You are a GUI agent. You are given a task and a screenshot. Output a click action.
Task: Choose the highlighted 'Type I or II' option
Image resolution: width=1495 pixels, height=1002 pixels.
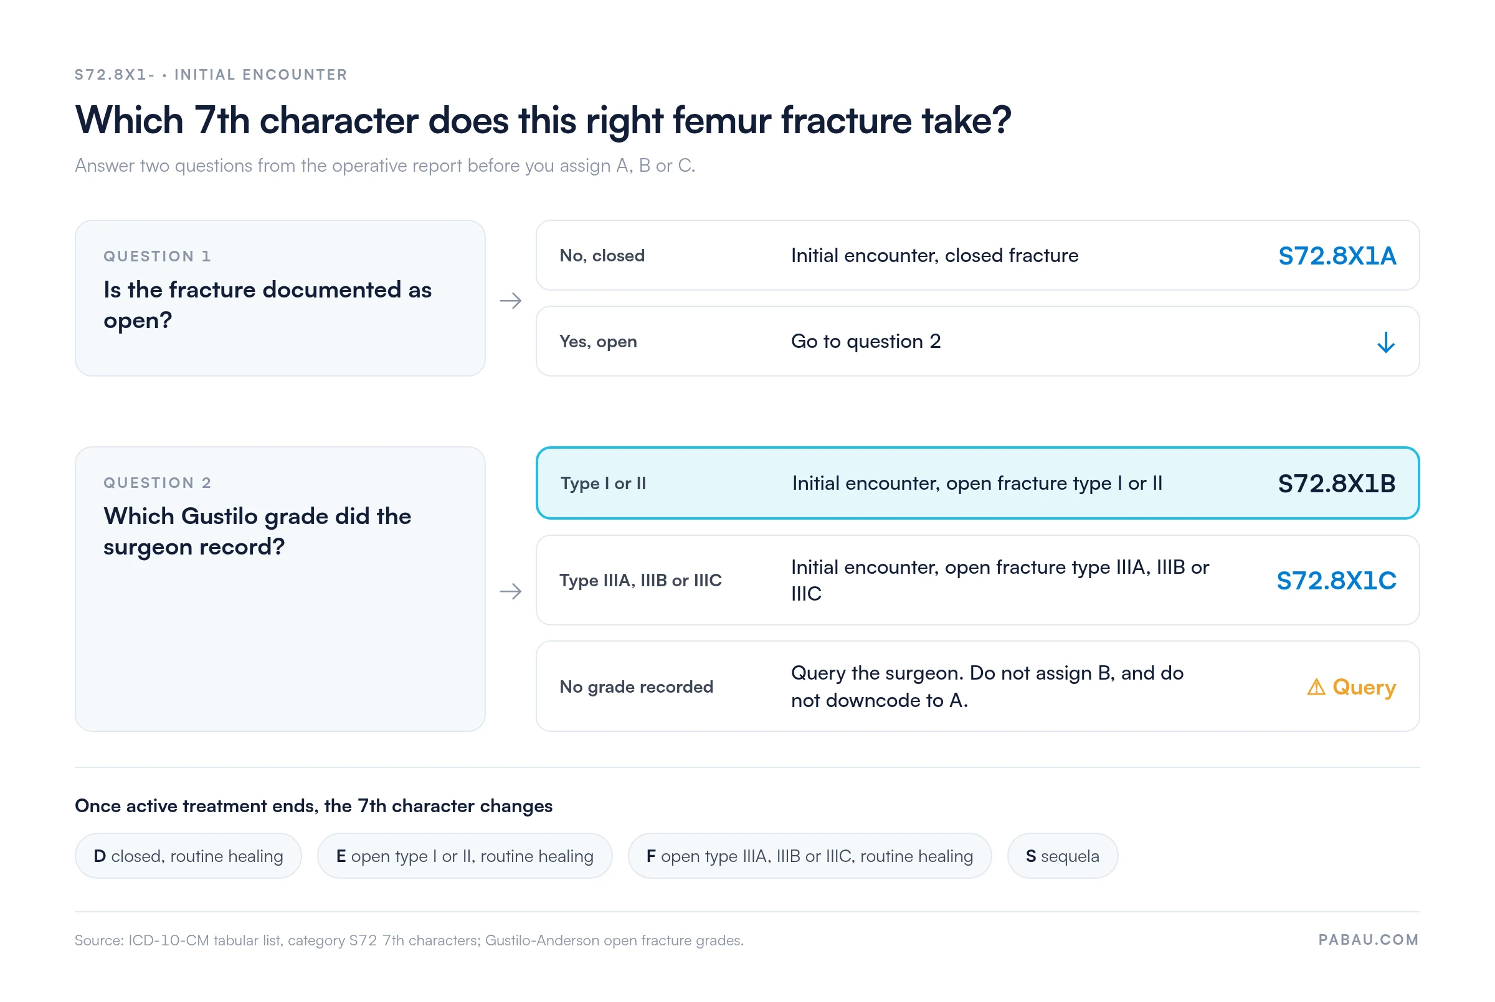tap(977, 483)
